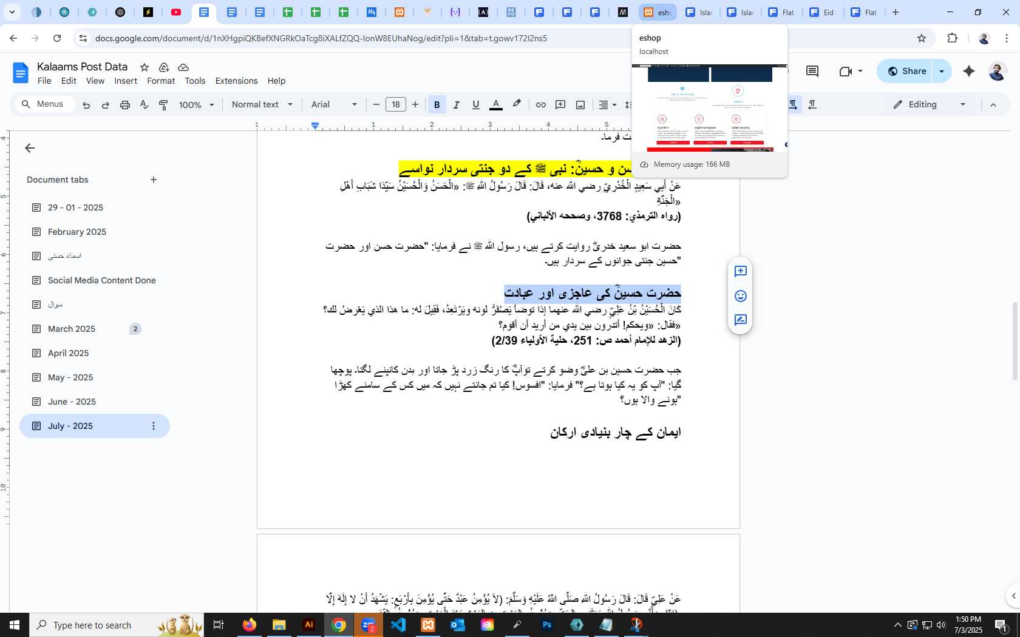1020x637 pixels.
Task: Run spelling and grammar check icon
Action: coord(144,105)
